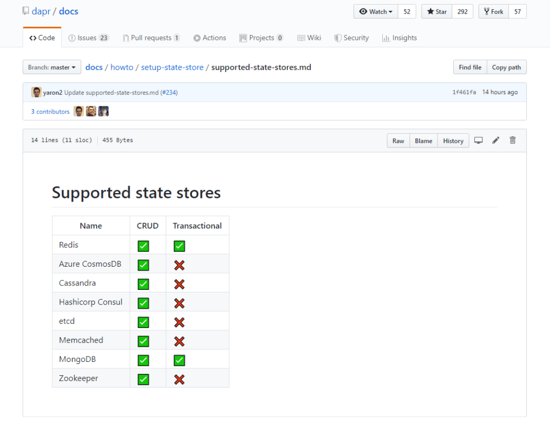Click the pencil edit file icon

(x=496, y=140)
